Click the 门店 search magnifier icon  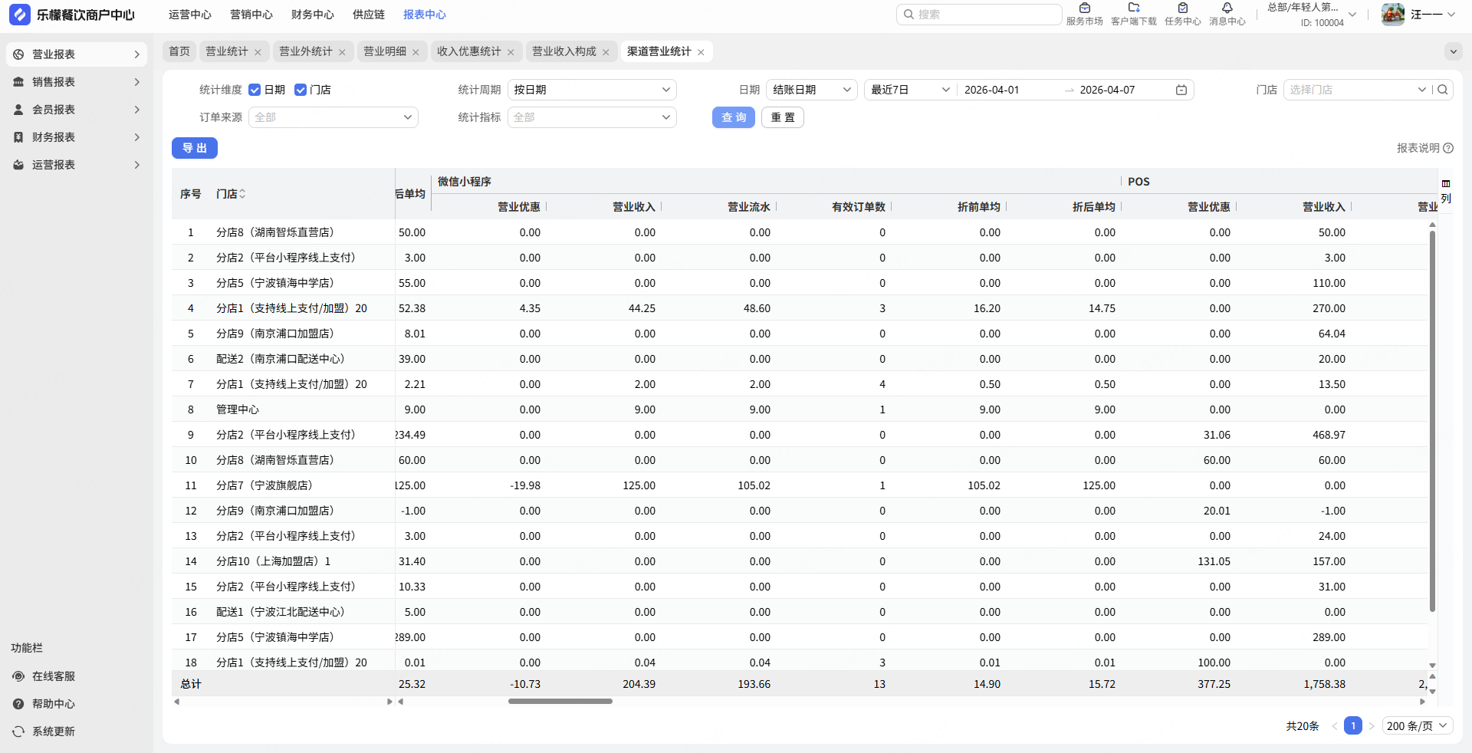tap(1443, 90)
